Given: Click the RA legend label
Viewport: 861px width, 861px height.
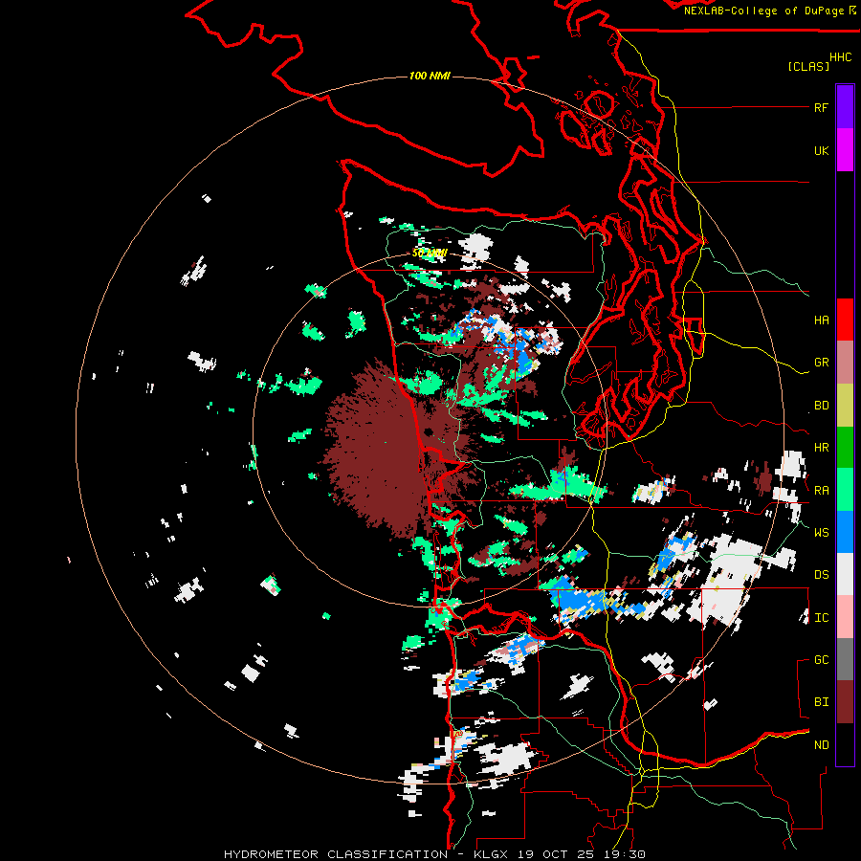Looking at the screenshot, I should [x=821, y=491].
